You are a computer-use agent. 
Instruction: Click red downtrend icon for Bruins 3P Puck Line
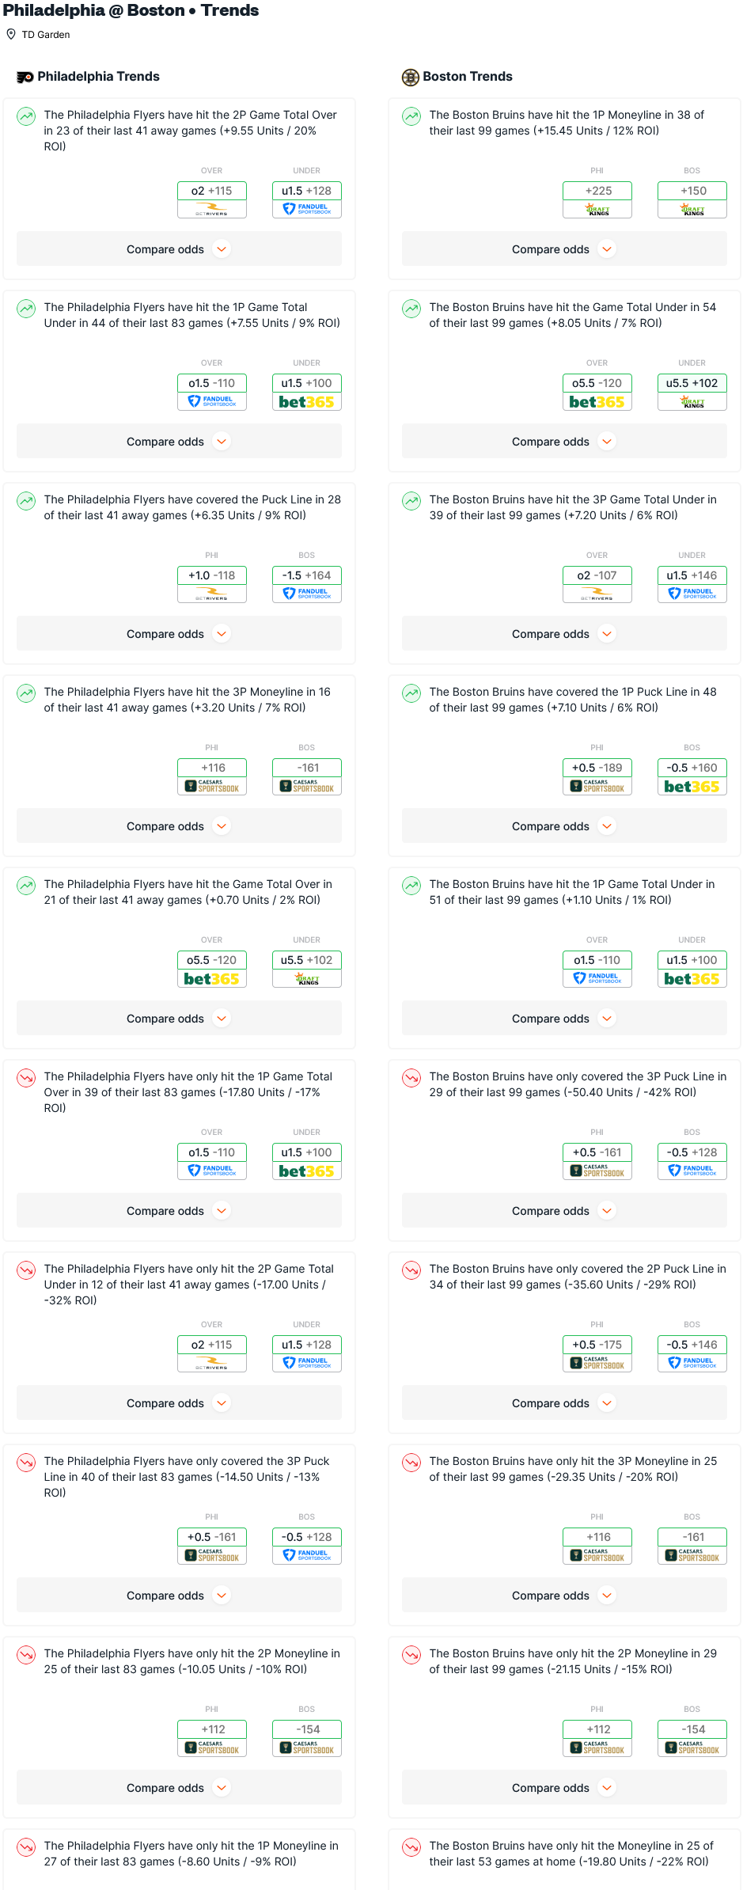[411, 1078]
